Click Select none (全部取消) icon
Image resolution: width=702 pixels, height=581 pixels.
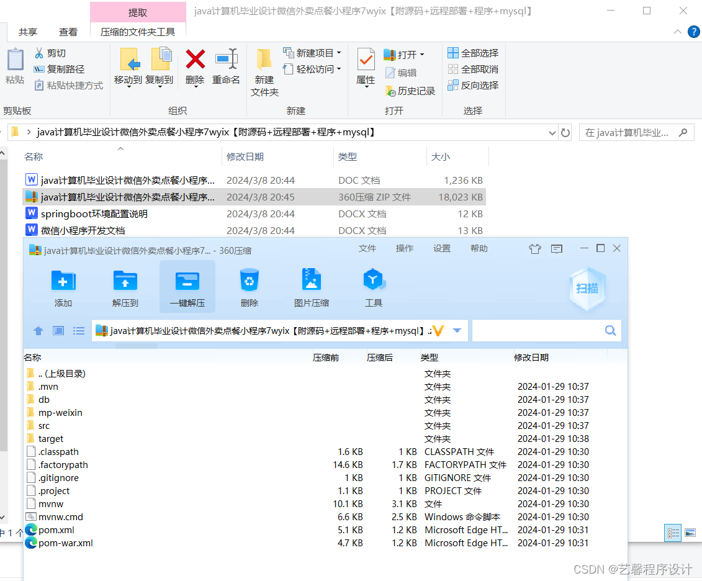tap(453, 69)
